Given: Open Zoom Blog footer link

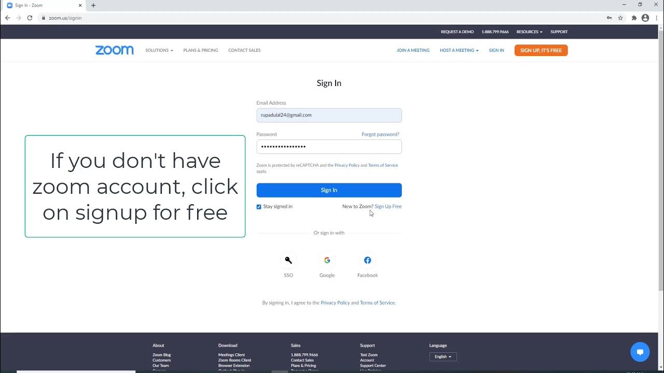Looking at the screenshot, I should coord(161,355).
